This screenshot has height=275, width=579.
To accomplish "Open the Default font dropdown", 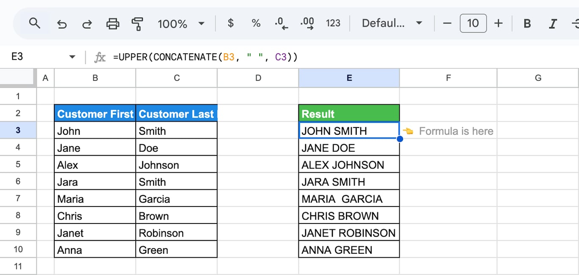I will coord(392,23).
